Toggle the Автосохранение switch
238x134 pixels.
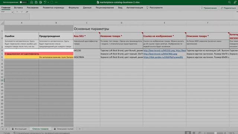click(23, 2)
